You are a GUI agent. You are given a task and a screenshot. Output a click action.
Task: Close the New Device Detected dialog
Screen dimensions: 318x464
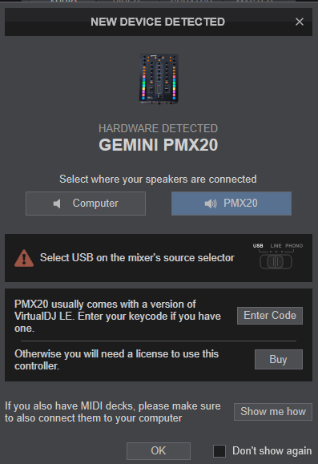300,22
